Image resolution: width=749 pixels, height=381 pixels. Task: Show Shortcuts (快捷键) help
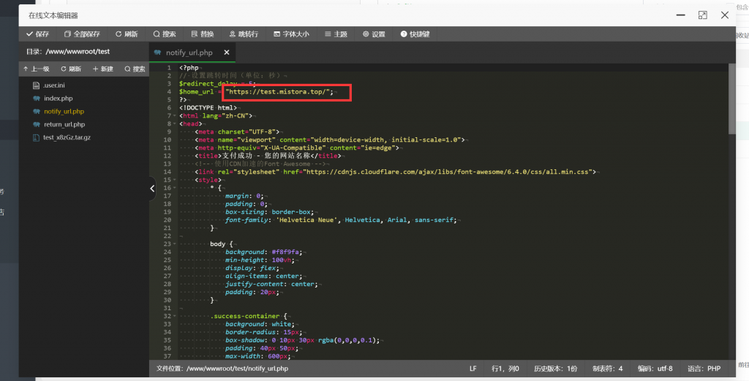(415, 34)
